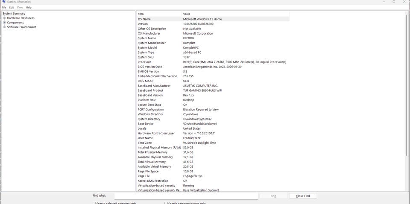Screen dimensions: 410x204
Task: Expand the Software Environment node
Action: pyautogui.click(x=4, y=27)
